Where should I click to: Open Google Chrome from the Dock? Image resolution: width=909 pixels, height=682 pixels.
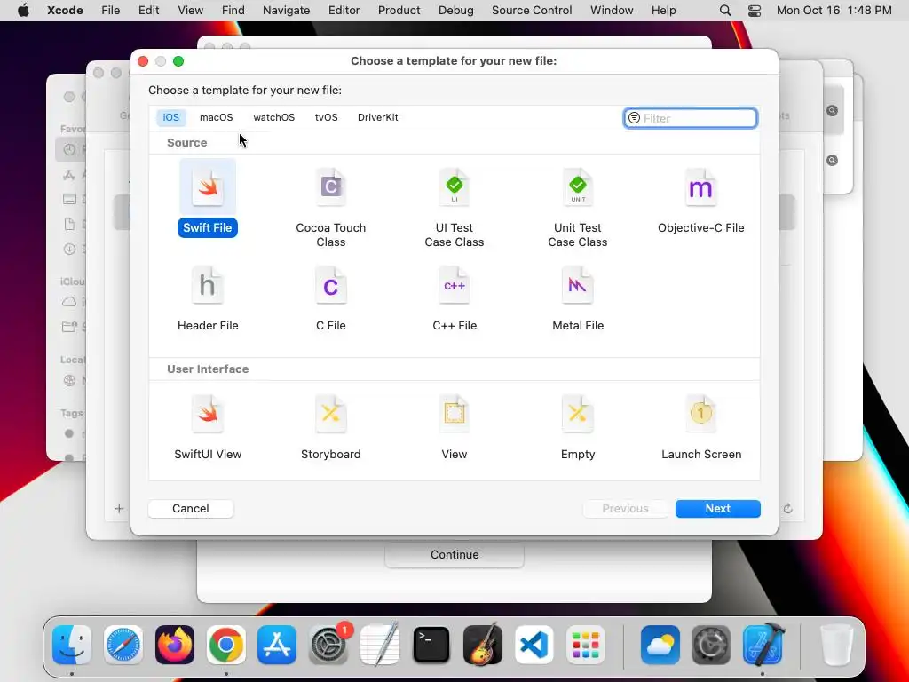coord(226,645)
